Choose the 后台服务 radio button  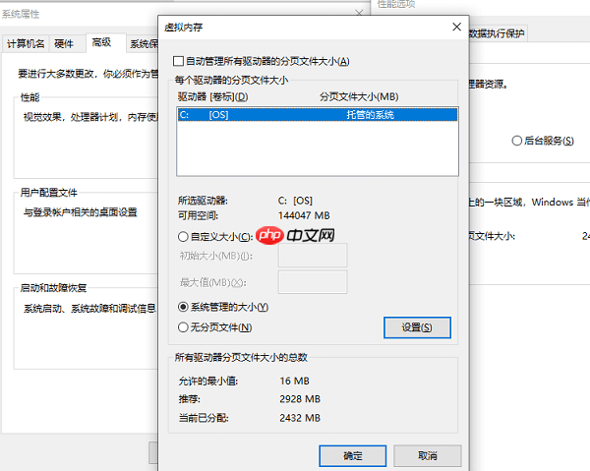(x=517, y=141)
